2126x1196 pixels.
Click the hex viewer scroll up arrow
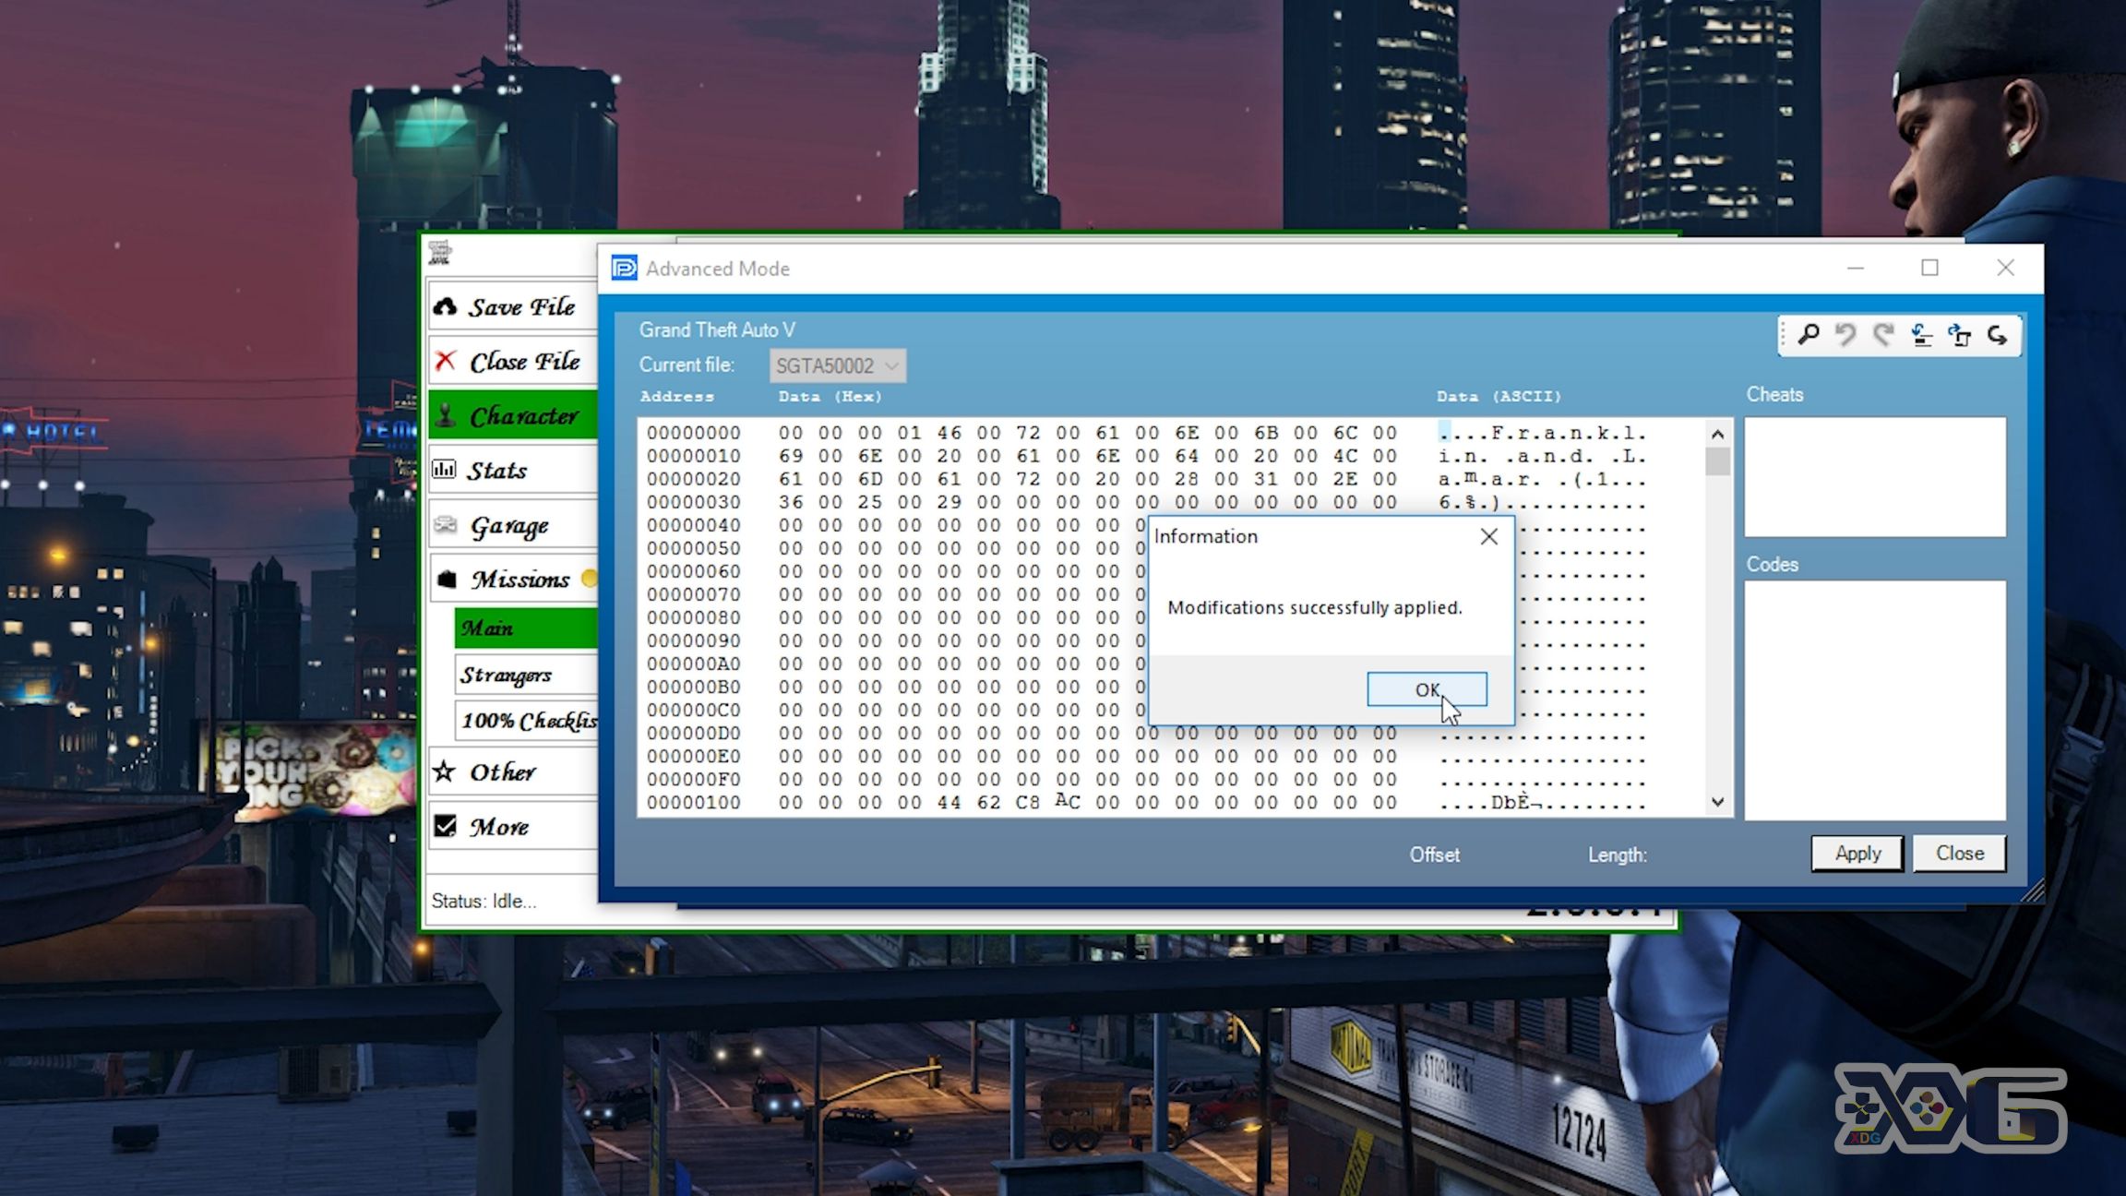(1717, 434)
